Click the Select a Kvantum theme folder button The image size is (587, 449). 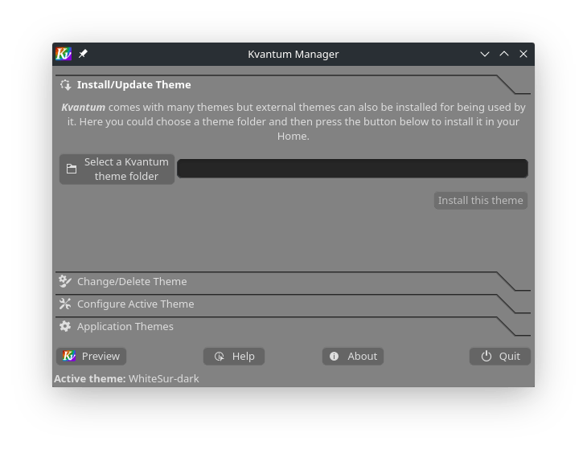click(117, 169)
